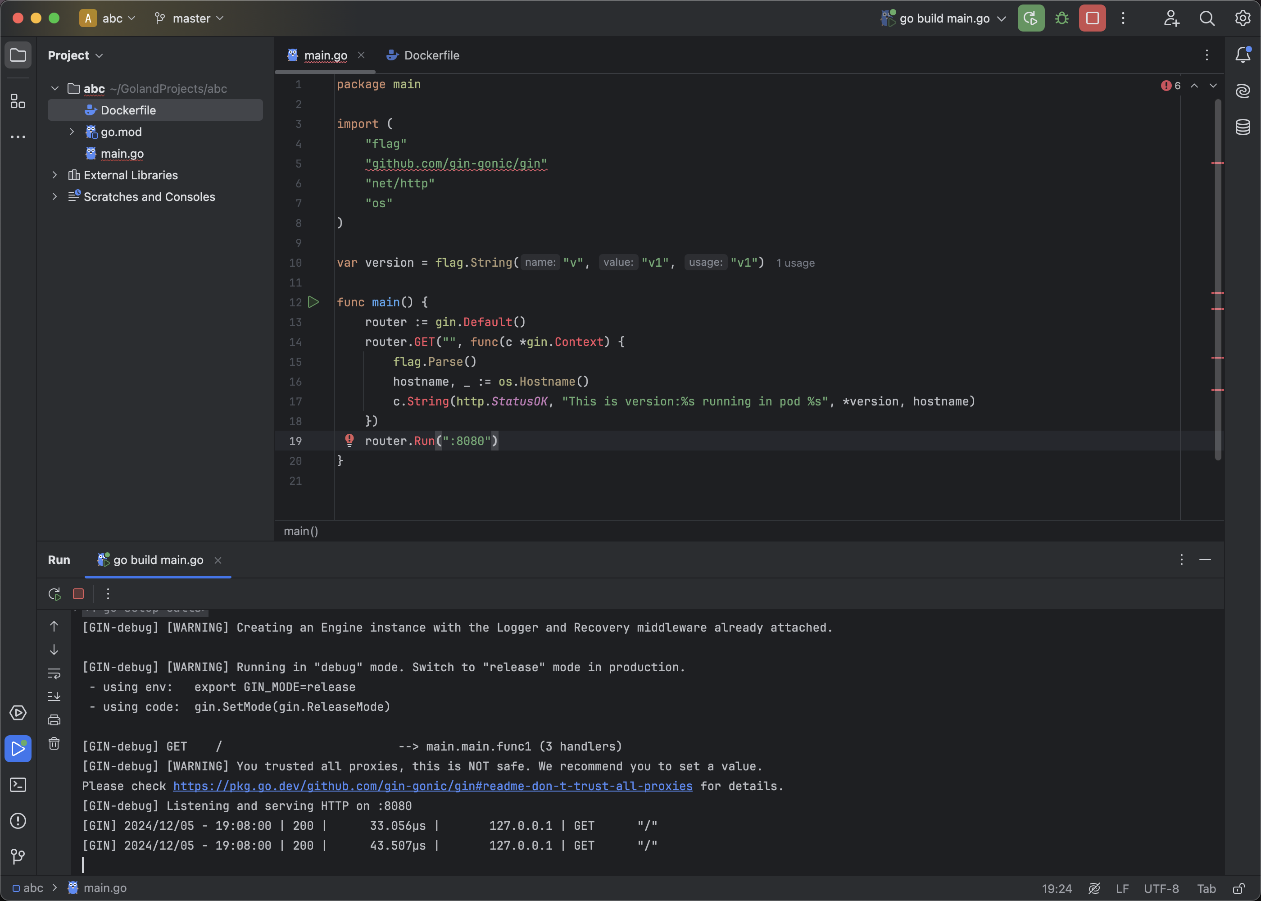Click main() breadcrumb below editor
Viewport: 1261px width, 901px height.
(301, 531)
